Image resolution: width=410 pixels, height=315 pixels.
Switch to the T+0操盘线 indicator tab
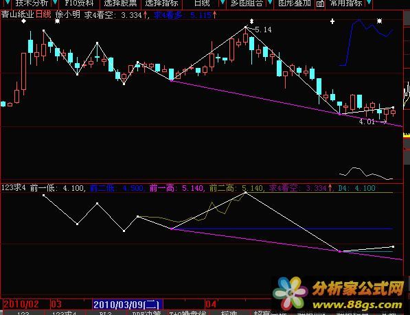click(x=187, y=313)
